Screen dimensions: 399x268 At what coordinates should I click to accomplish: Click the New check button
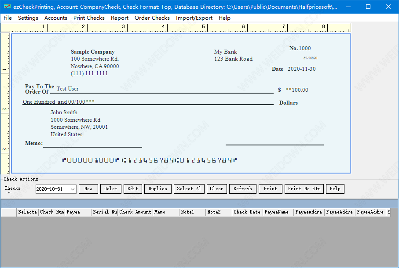click(88, 189)
